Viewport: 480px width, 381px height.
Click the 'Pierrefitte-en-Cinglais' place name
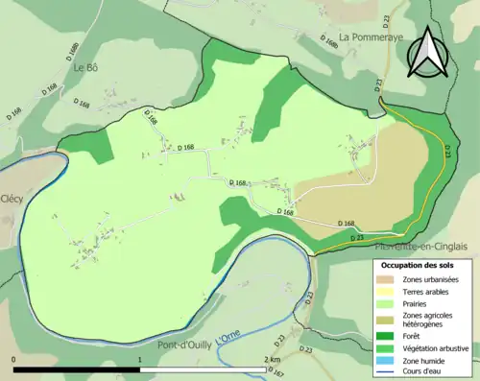coord(421,247)
